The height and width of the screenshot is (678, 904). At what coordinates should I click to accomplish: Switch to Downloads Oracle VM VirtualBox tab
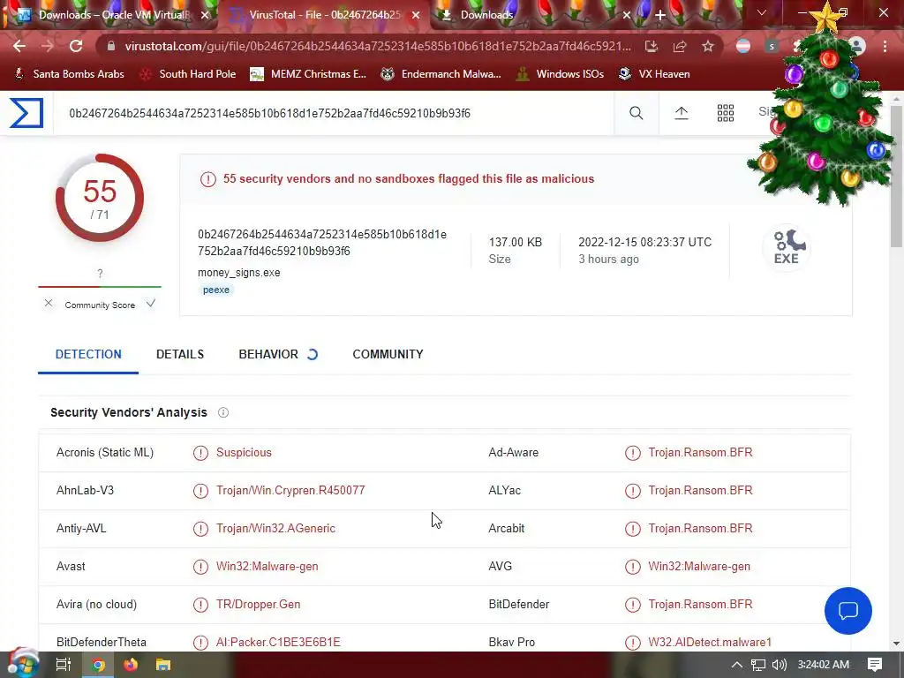109,15
